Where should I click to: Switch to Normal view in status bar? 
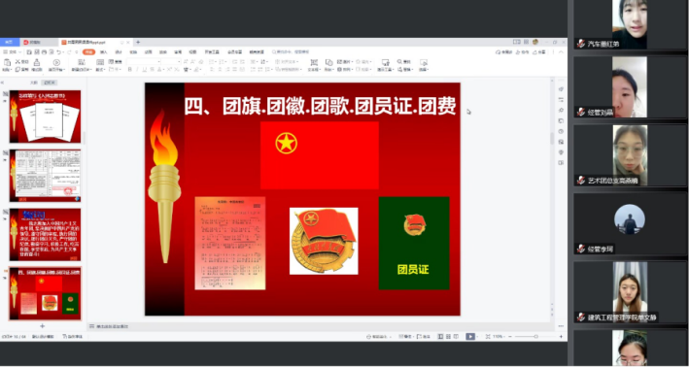point(440,337)
